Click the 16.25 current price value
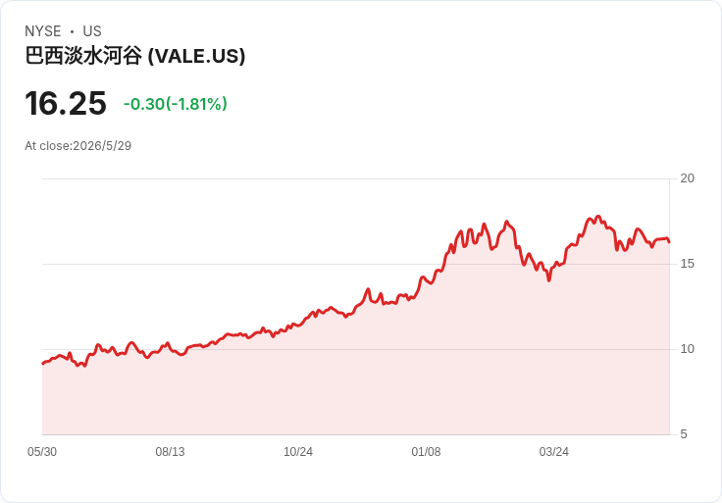 66,104
